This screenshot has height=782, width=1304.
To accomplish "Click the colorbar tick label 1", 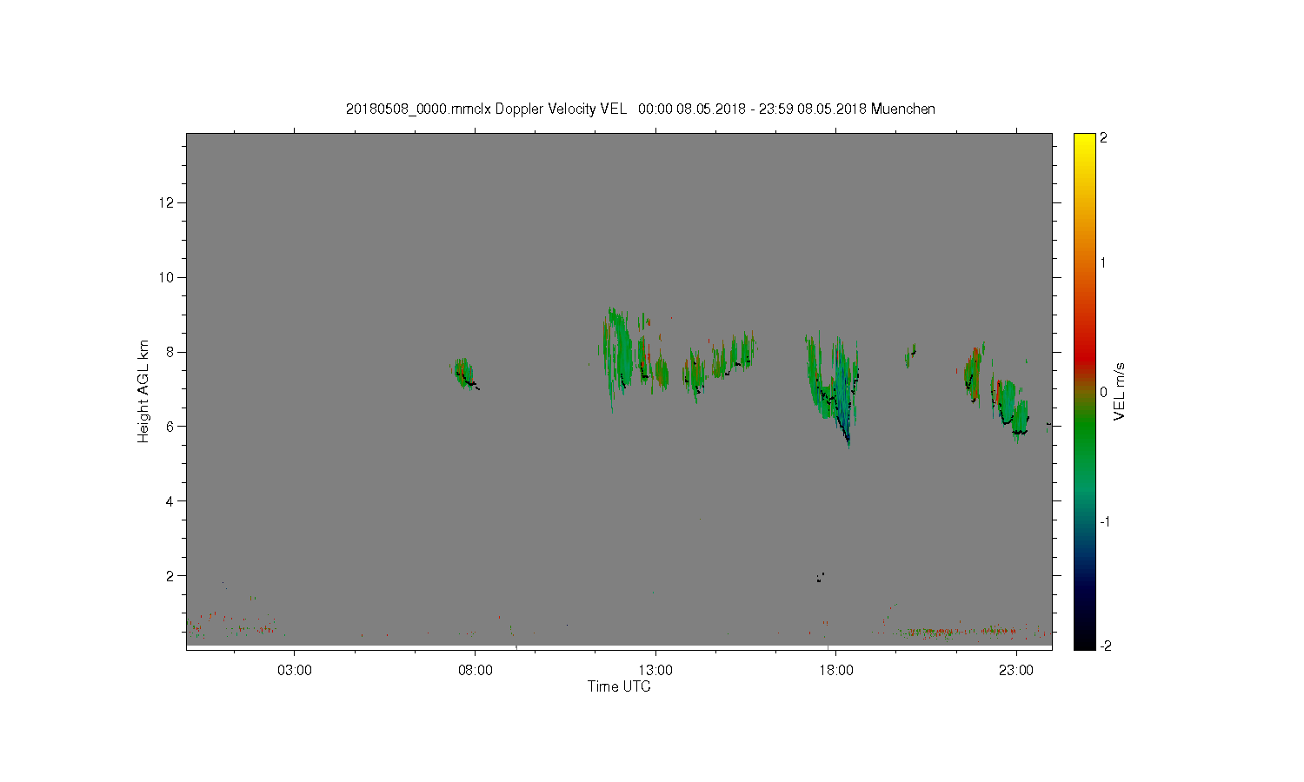I will (x=1103, y=262).
